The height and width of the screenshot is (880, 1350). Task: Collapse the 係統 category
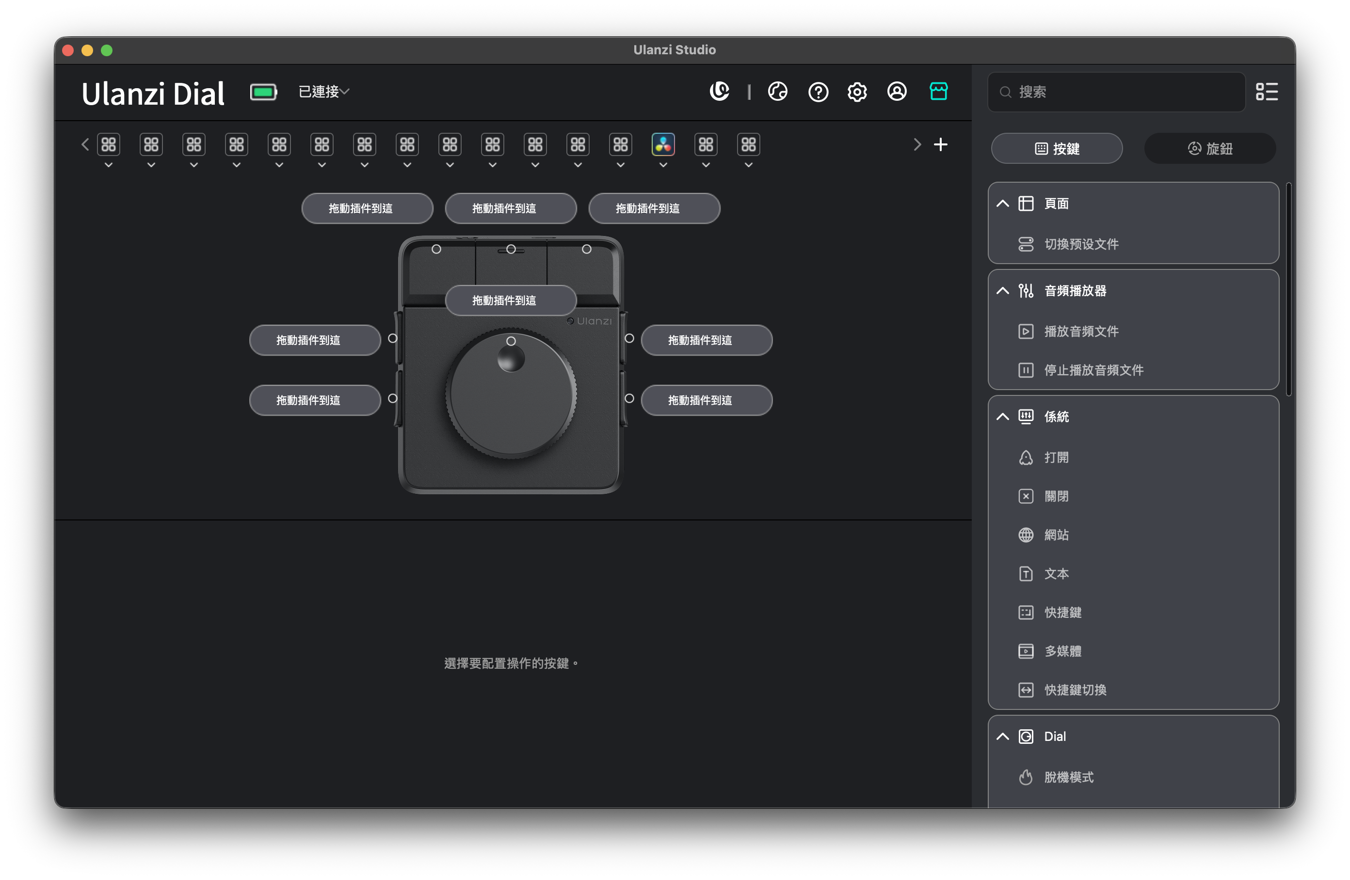[1002, 417]
